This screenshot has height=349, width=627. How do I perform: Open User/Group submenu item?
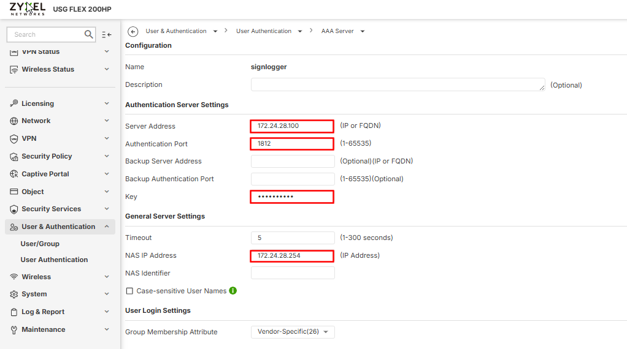40,244
